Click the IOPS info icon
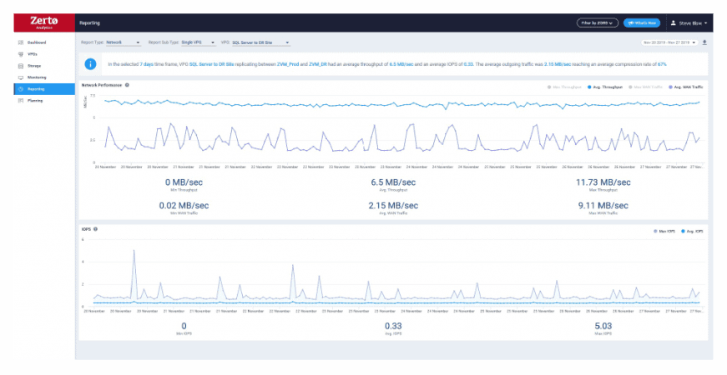The width and height of the screenshot is (727, 375). tap(96, 228)
